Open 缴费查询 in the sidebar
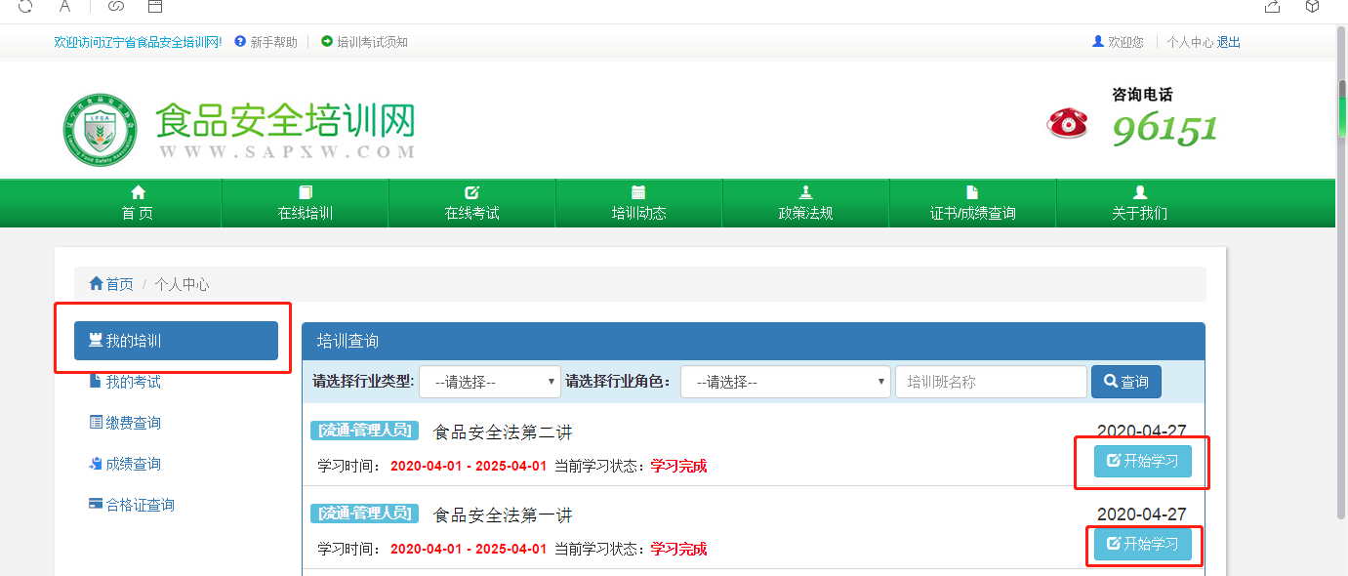 [x=133, y=423]
